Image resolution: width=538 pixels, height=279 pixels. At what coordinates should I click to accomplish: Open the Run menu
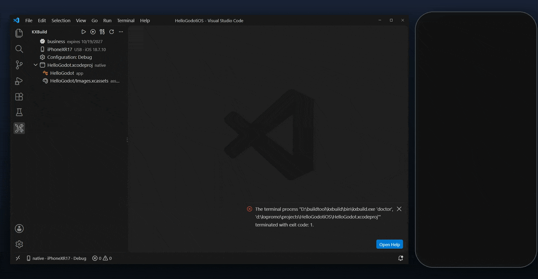108,21
